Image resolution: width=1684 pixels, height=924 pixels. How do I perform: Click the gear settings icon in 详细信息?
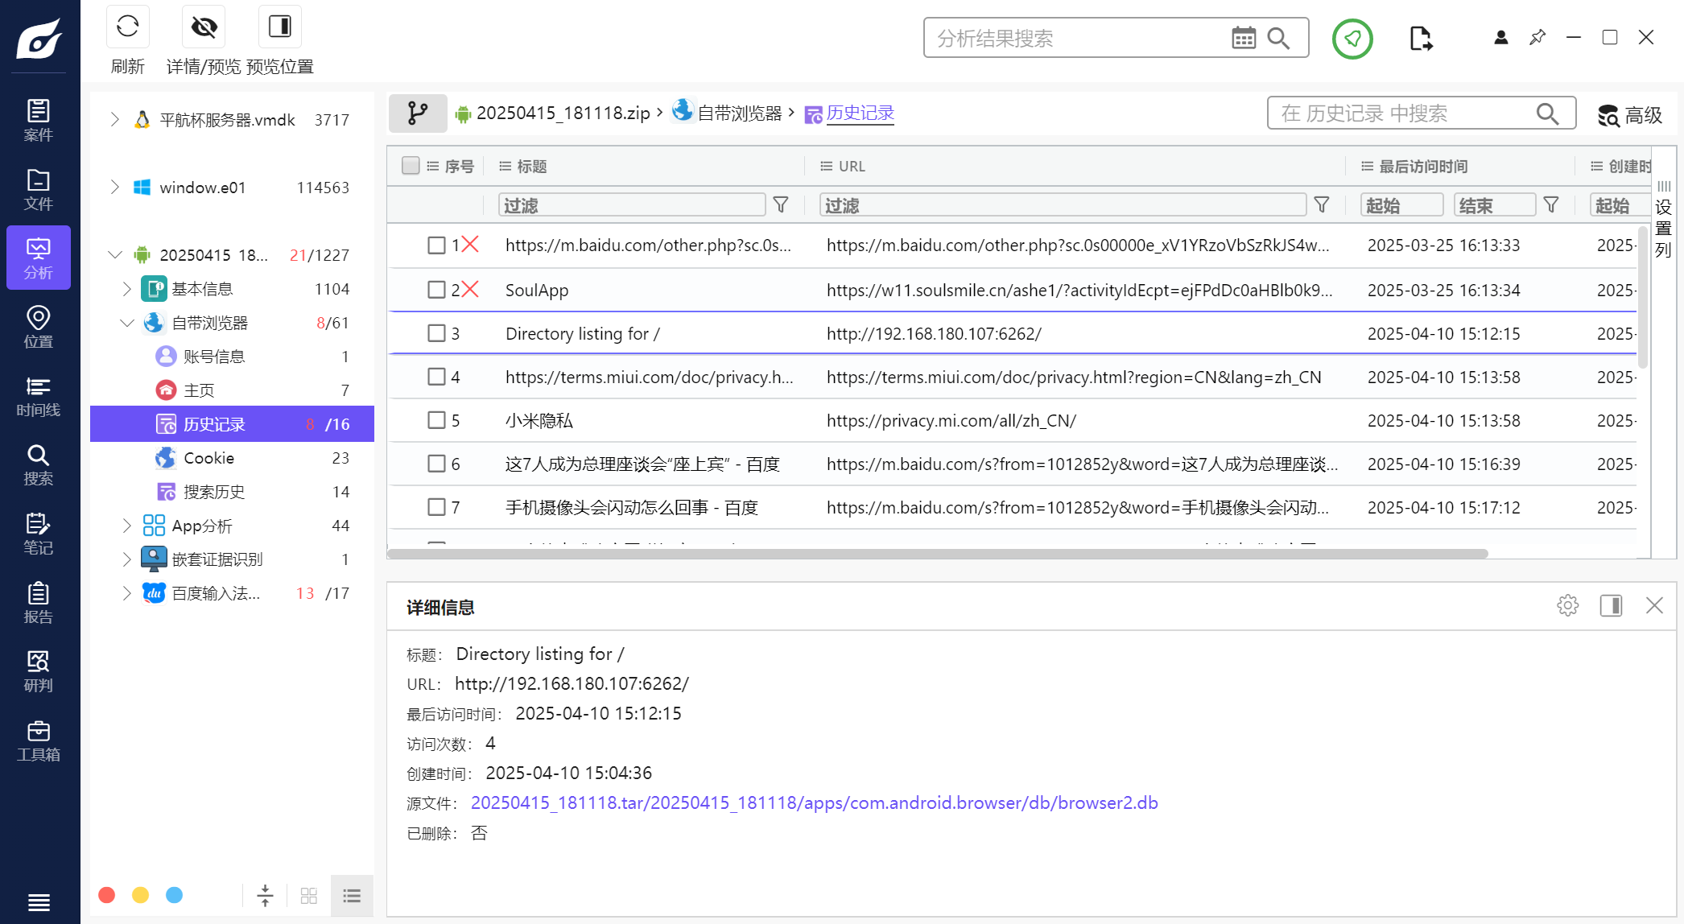1567,605
